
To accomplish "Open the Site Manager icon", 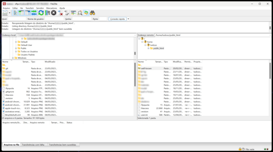I will pos(5,13).
